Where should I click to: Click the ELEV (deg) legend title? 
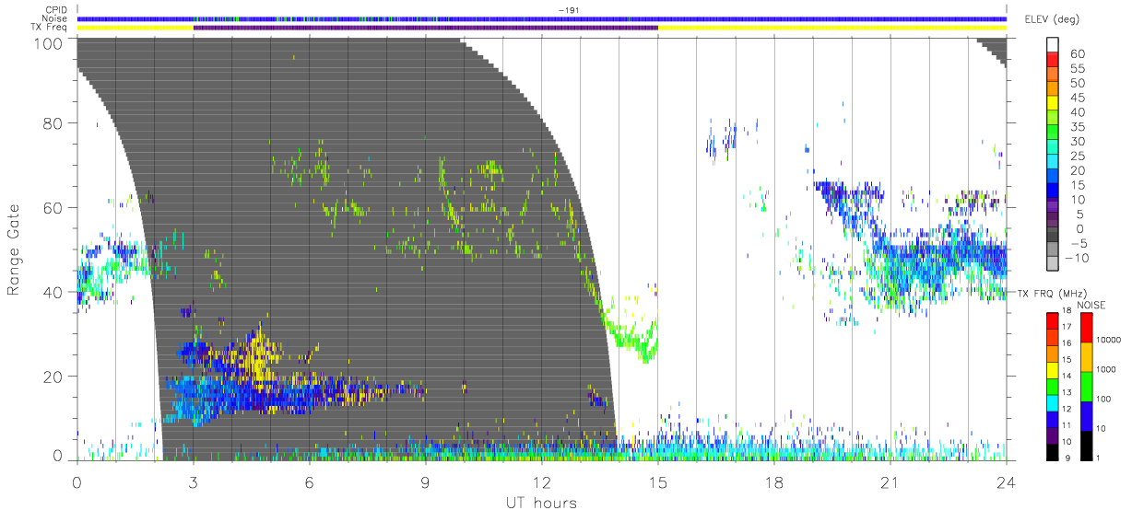[x=1052, y=19]
